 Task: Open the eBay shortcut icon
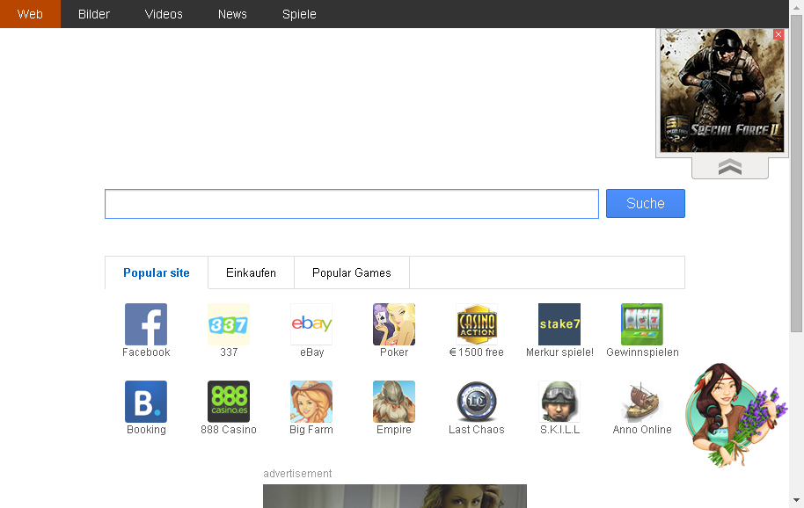pyautogui.click(x=311, y=324)
